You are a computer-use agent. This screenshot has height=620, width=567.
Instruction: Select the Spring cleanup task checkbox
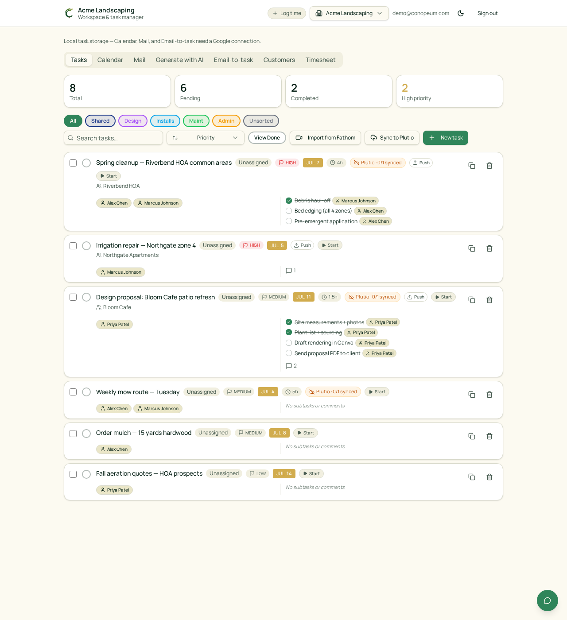click(73, 163)
